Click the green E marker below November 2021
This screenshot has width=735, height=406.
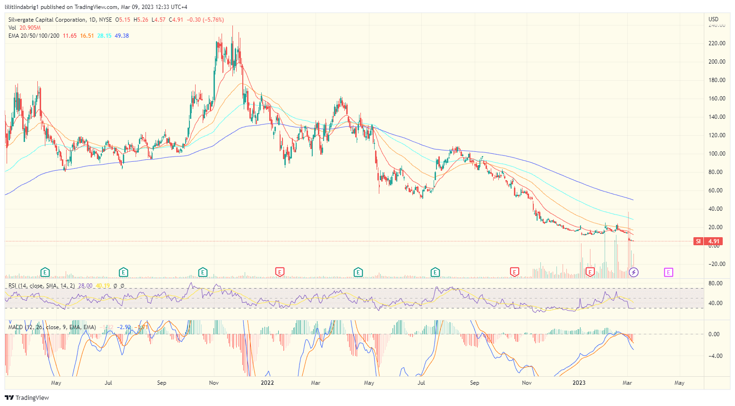[x=202, y=272]
